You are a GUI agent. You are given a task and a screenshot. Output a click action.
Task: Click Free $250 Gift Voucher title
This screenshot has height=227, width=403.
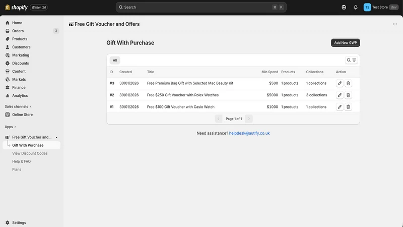183,95
